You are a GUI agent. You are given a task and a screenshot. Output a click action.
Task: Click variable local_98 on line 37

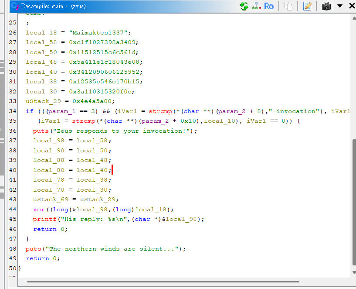tap(49, 141)
